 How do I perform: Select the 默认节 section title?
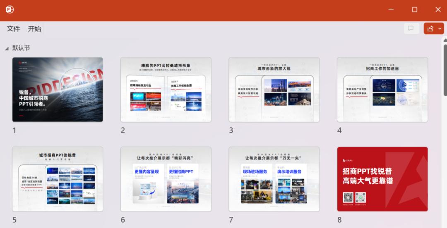click(x=21, y=48)
